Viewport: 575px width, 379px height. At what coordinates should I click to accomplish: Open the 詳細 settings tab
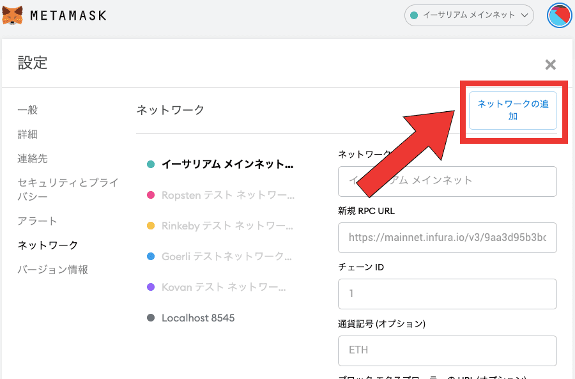tap(27, 134)
